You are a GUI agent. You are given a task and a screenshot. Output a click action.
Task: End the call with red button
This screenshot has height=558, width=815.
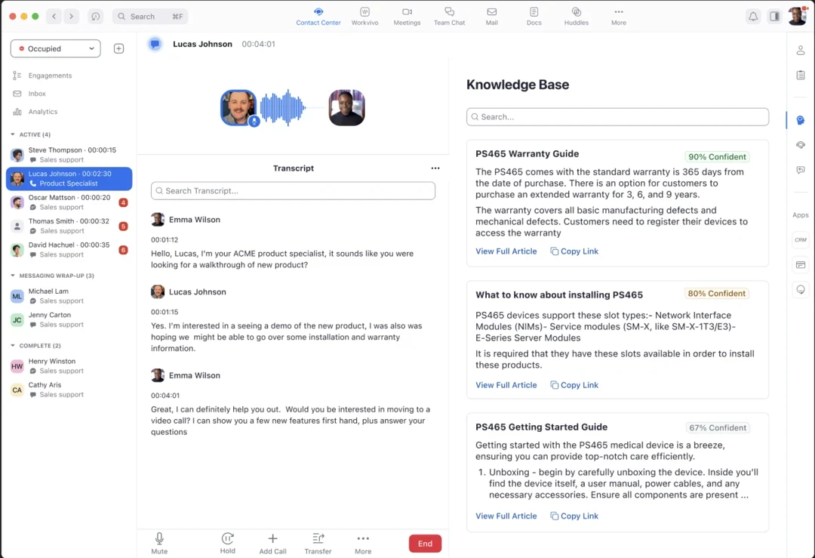(x=425, y=544)
